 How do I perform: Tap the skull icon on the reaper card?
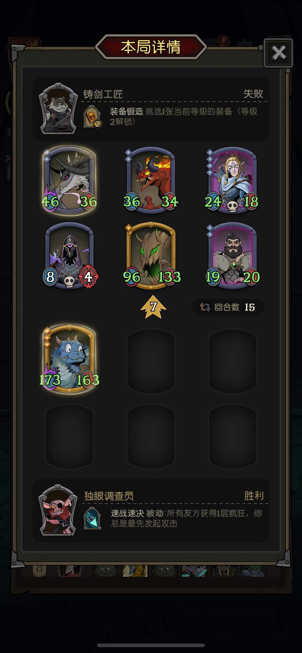(69, 282)
